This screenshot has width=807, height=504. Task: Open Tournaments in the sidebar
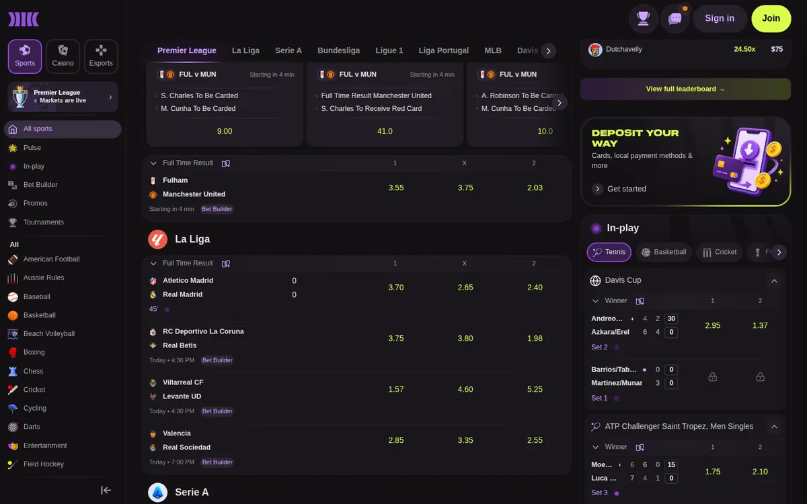tap(43, 222)
